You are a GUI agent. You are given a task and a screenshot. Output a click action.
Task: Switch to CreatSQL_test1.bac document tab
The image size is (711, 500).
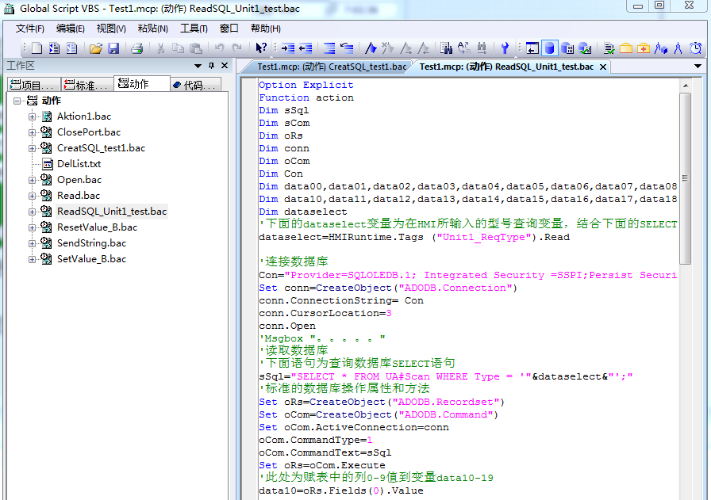[x=332, y=67]
